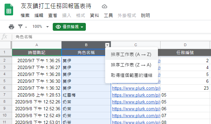The height and width of the screenshot is (124, 211).
Task: Click 奶茶 cell in row 8
Action: click(86, 102)
